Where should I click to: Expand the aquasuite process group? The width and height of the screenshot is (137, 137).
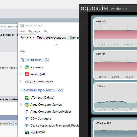(x=21, y=67)
